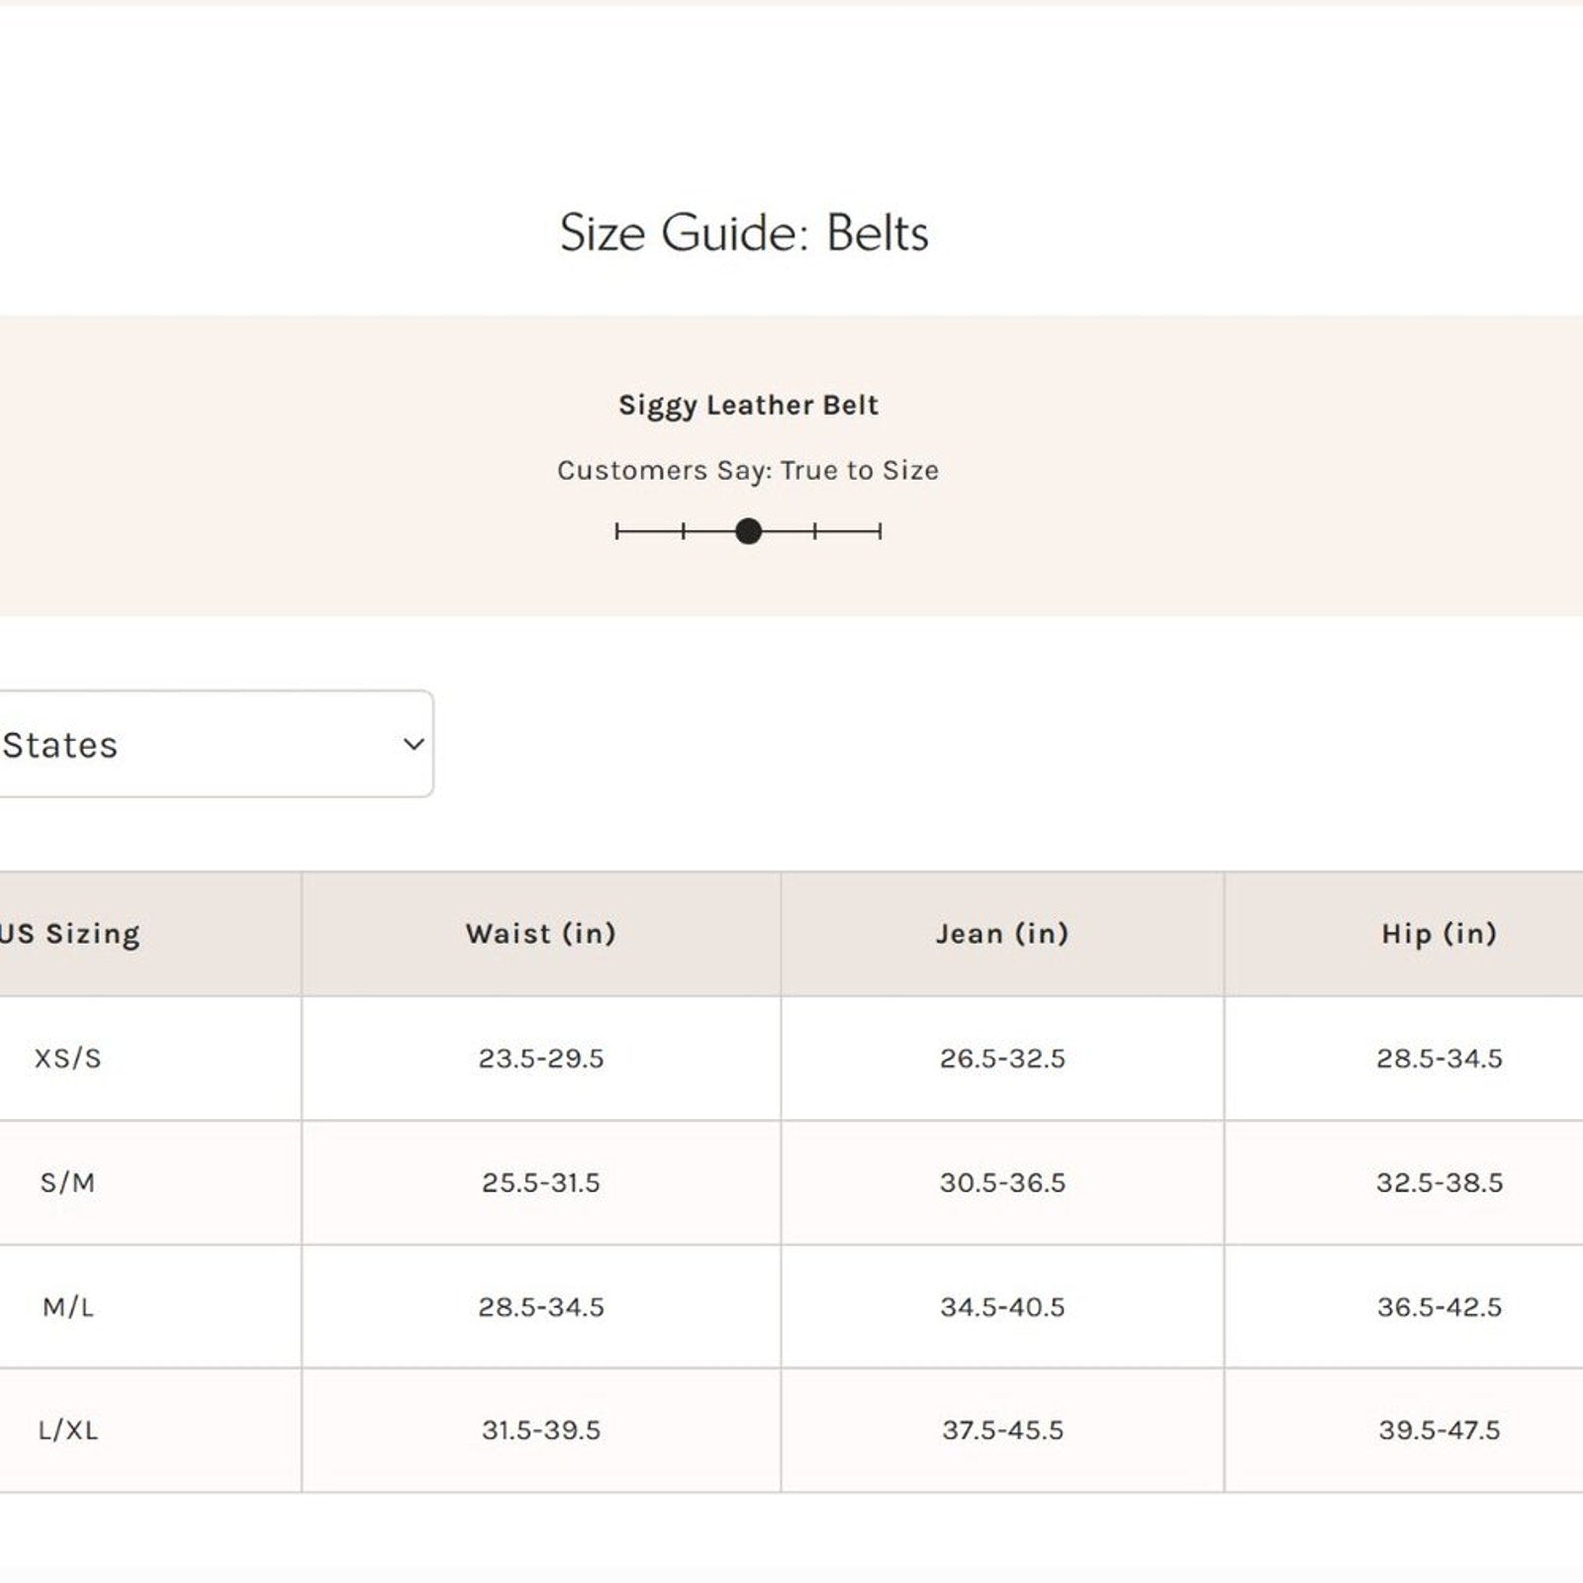The height and width of the screenshot is (1583, 1583).
Task: Open the States country dropdown
Action: pyautogui.click(x=198, y=744)
